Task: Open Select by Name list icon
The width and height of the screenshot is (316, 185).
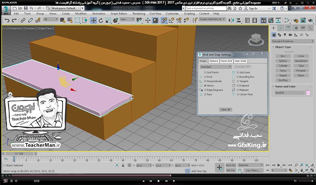Action: coord(70,21)
